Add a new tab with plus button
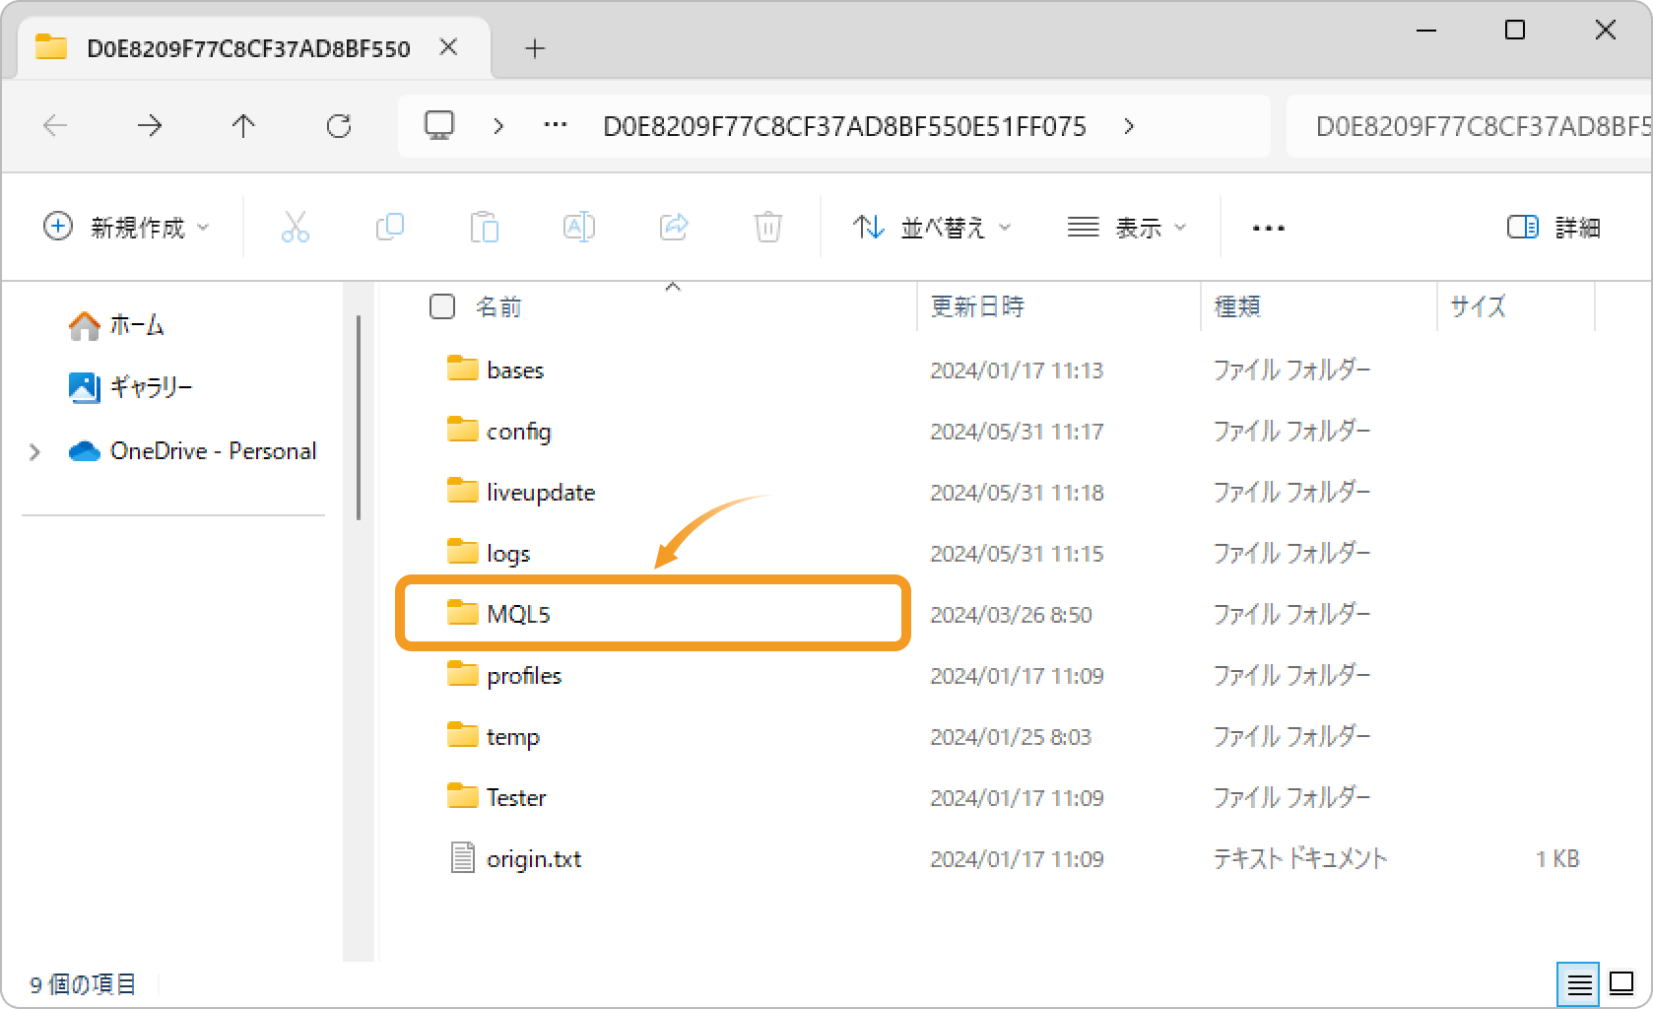This screenshot has width=1653, height=1009. (535, 48)
